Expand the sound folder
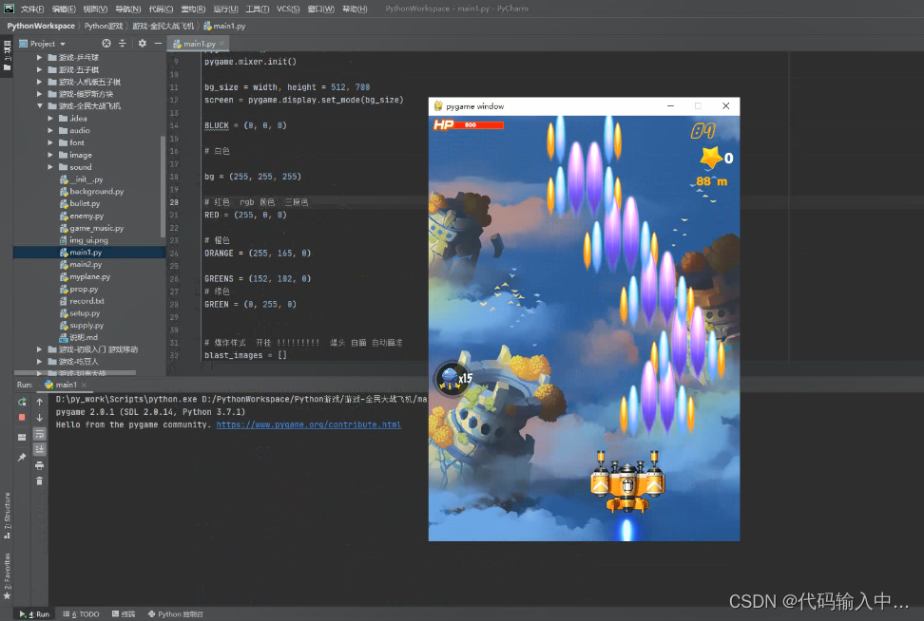Viewport: 924px width, 621px height. coord(50,167)
